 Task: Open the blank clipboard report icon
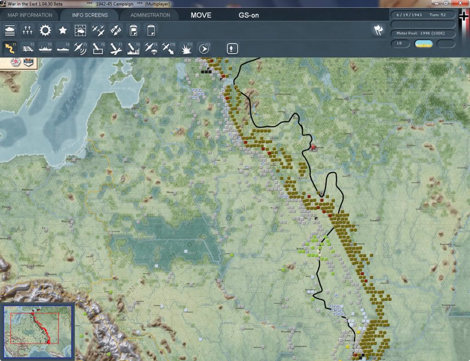click(x=151, y=30)
